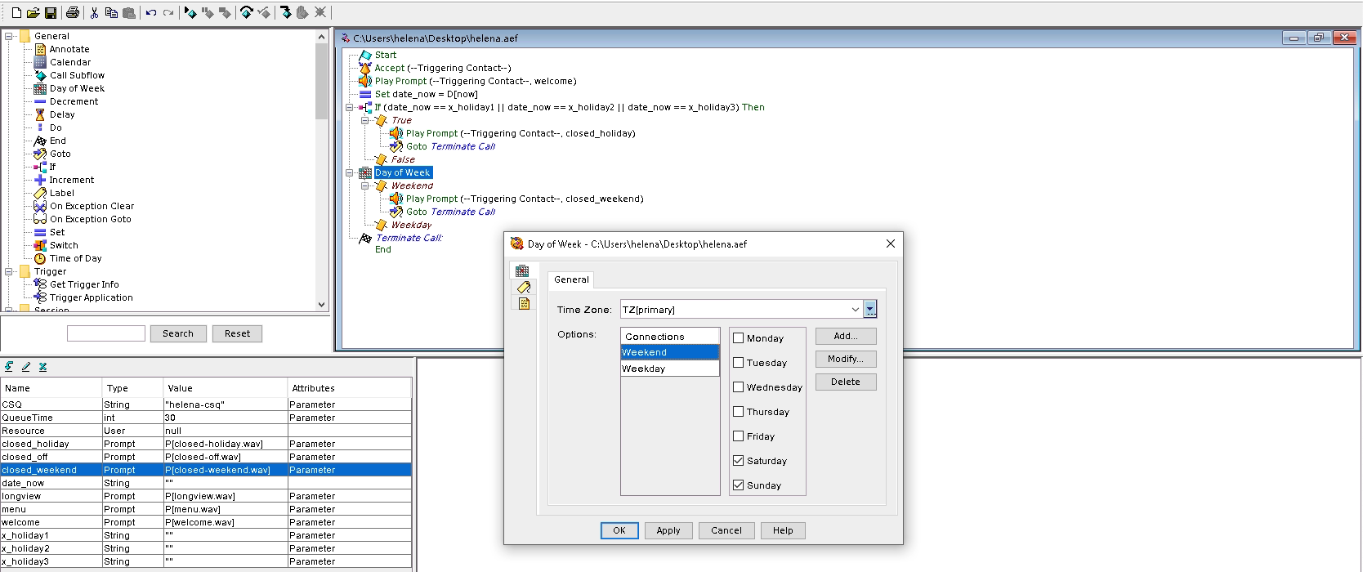Click the scissors Cut icon
1363x572 pixels.
[x=94, y=12]
